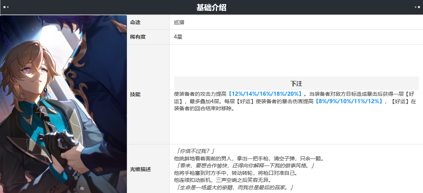This screenshot has height=193, width=423.
Task: Click the 光锥描述 row label
Action: coord(140,169)
